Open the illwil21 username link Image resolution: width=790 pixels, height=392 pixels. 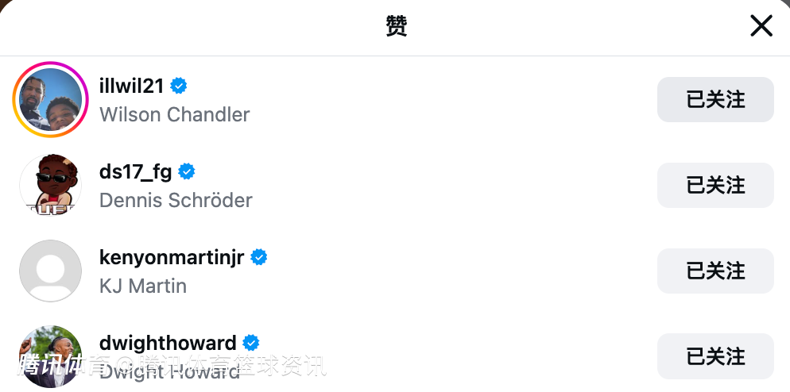[x=131, y=86]
